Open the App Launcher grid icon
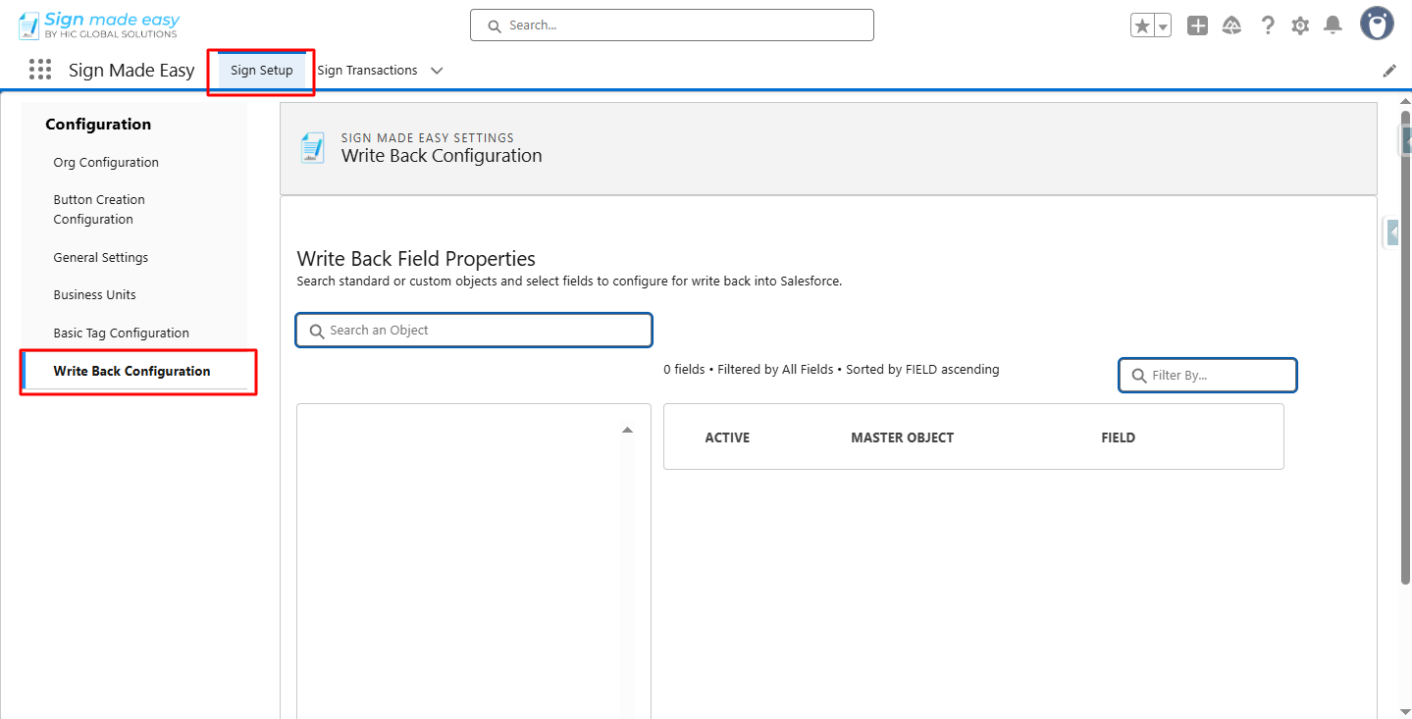Screen dimensions: 1412x719 pos(40,70)
